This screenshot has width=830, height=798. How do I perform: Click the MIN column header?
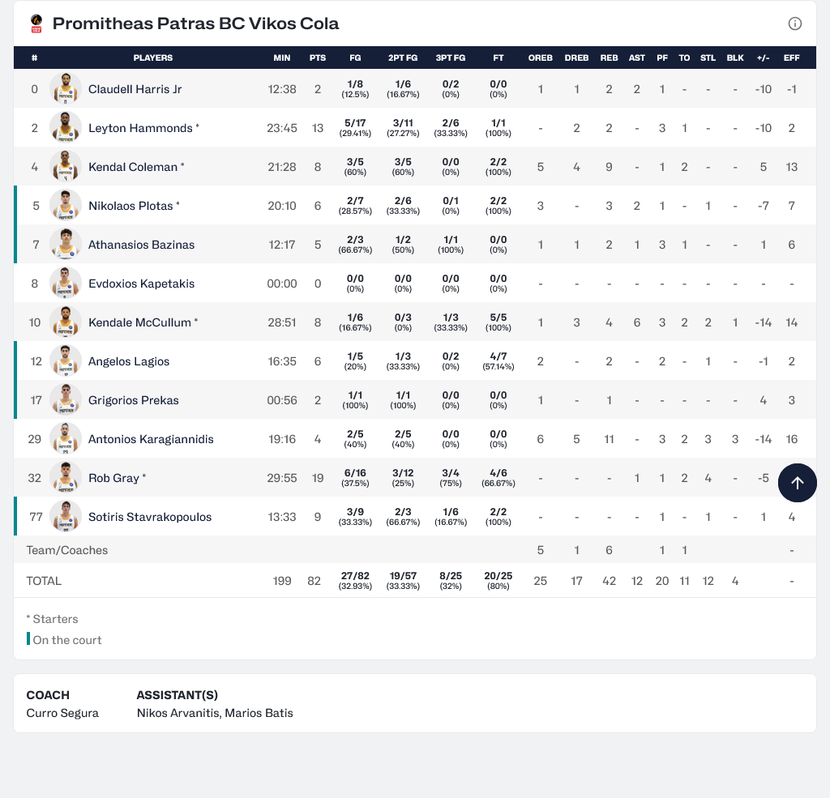282,58
